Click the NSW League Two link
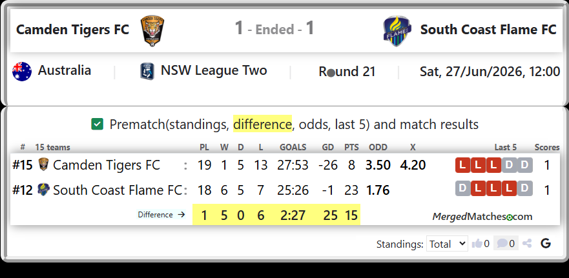Screen dimensions: 569x278 tap(214, 70)
